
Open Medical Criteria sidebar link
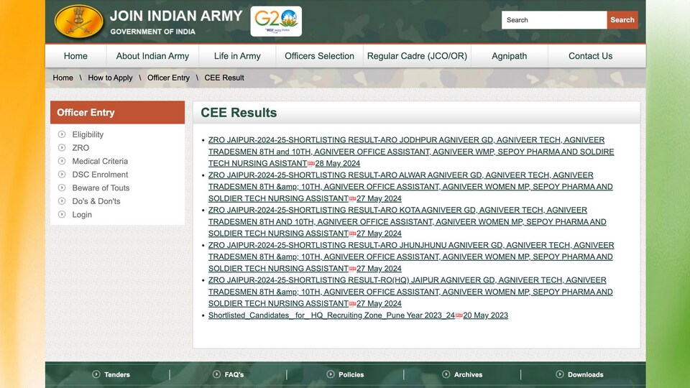(100, 161)
